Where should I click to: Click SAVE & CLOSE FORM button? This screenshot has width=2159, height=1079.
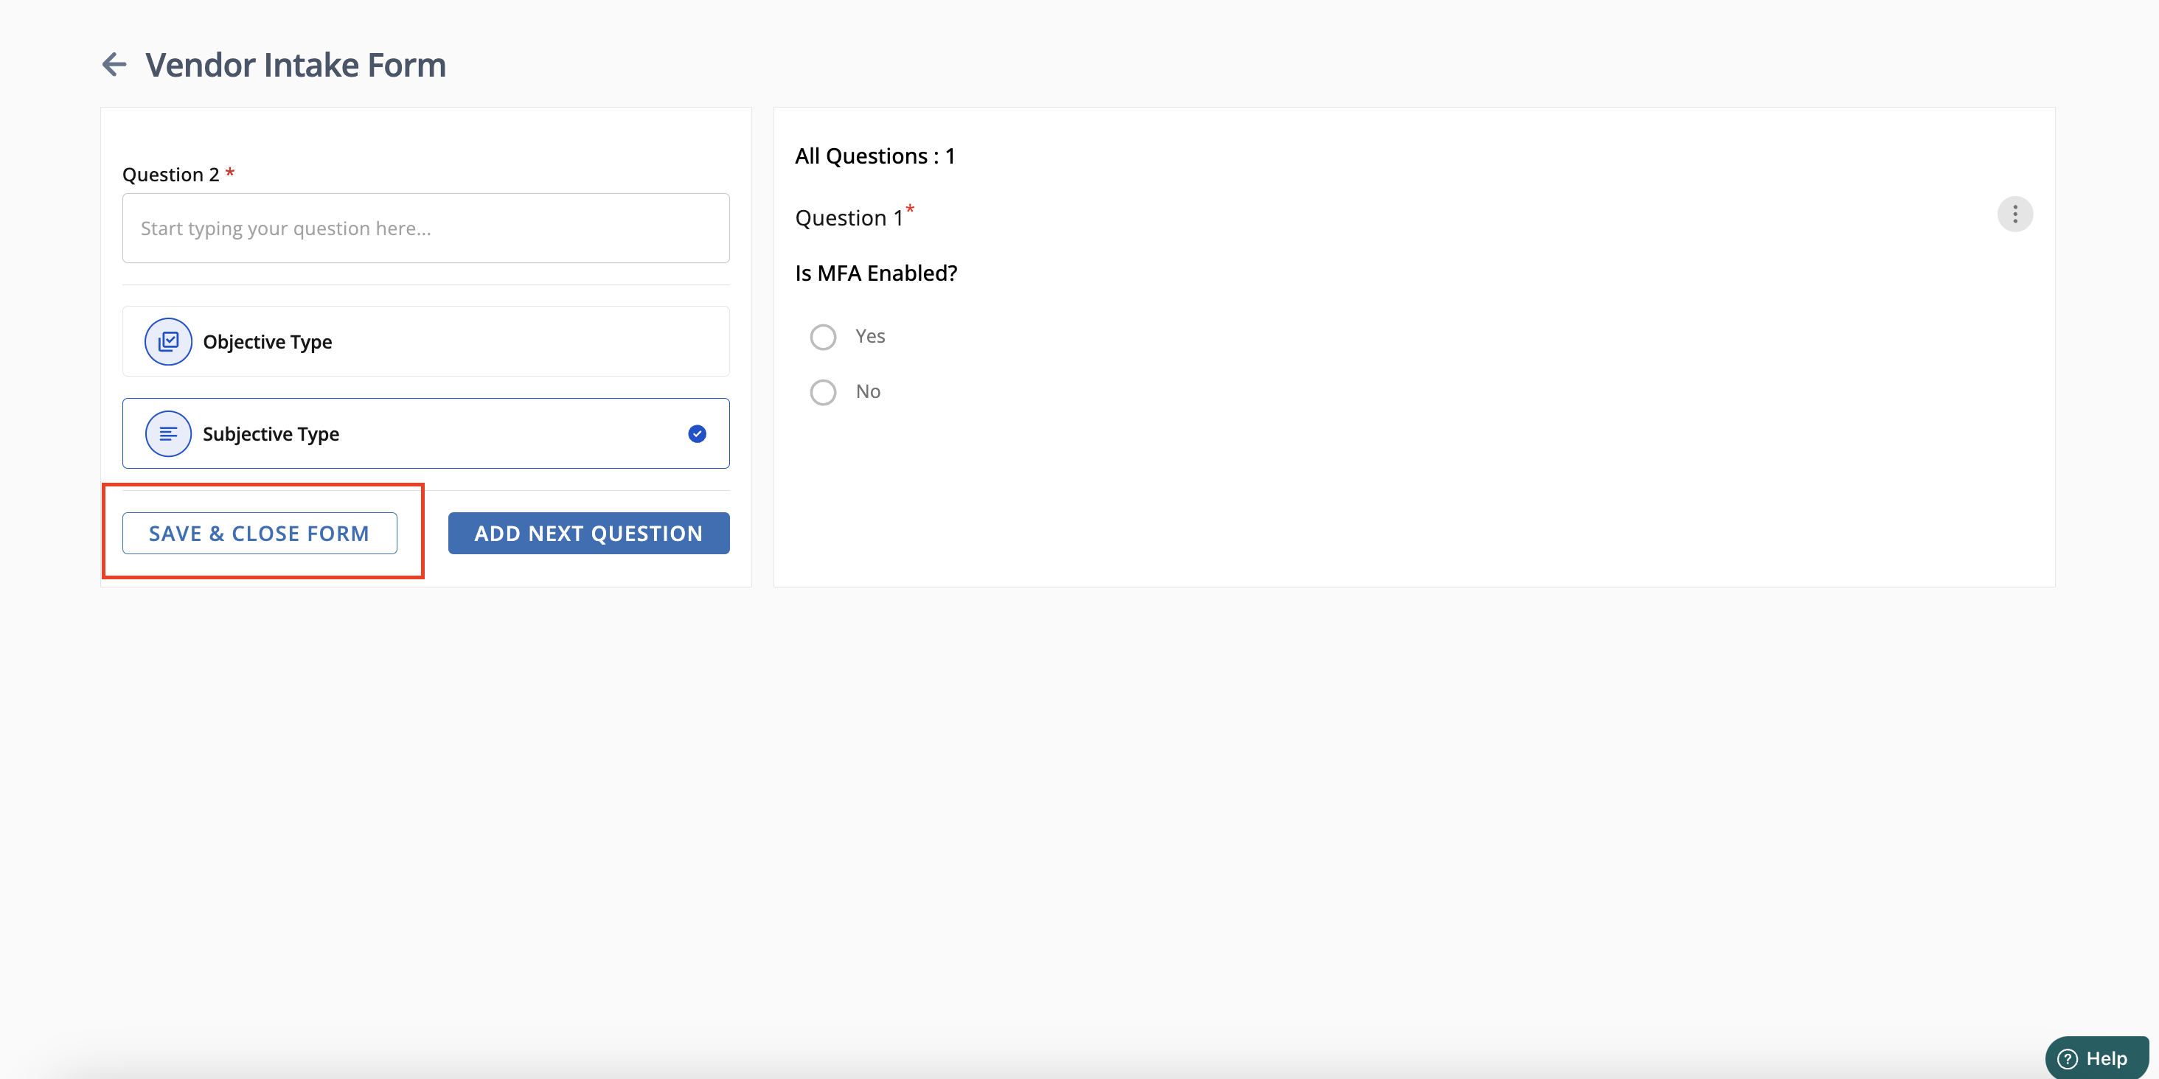(x=260, y=534)
